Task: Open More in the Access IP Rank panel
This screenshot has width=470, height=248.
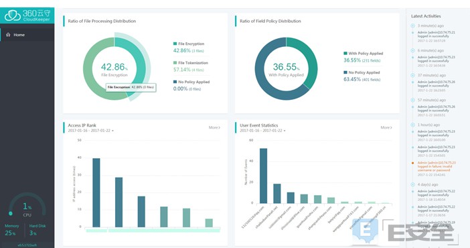Action: coord(214,127)
